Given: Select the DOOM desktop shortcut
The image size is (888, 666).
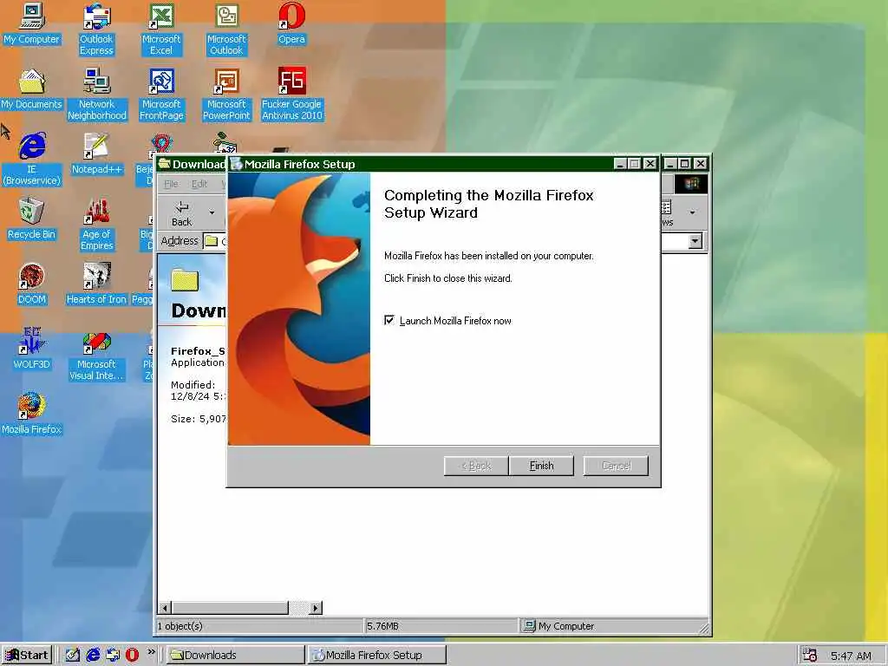Looking at the screenshot, I should pyautogui.click(x=32, y=284).
